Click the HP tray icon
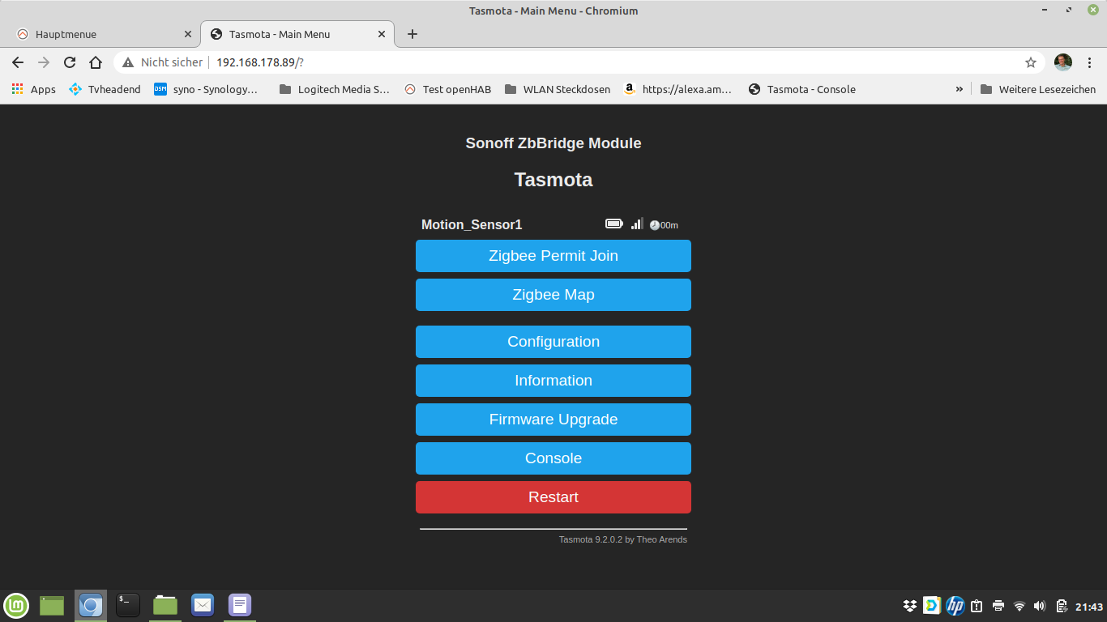This screenshot has width=1107, height=622. point(955,606)
